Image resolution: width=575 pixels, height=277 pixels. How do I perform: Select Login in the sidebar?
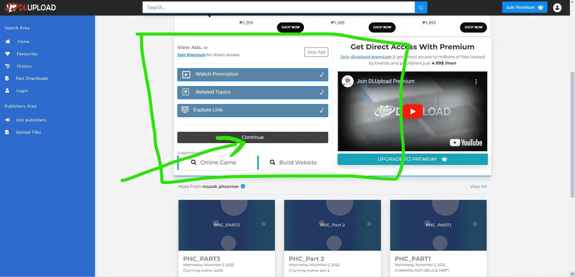coord(22,91)
